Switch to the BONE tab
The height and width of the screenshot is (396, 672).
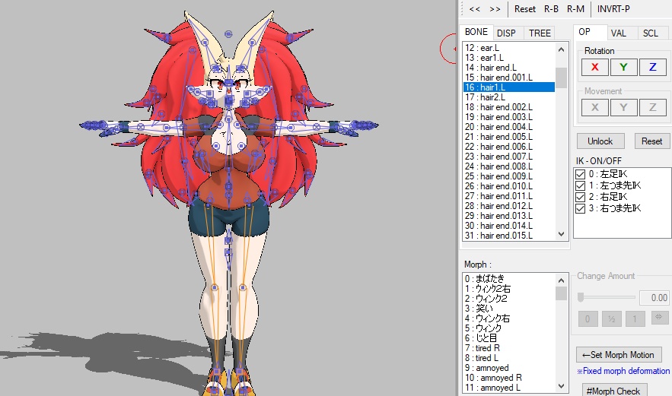(476, 32)
